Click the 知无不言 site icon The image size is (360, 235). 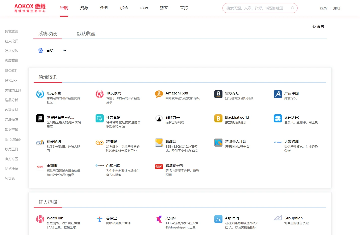40,94
